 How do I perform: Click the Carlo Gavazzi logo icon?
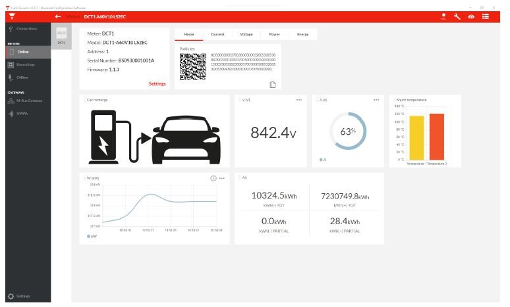tap(11, 16)
